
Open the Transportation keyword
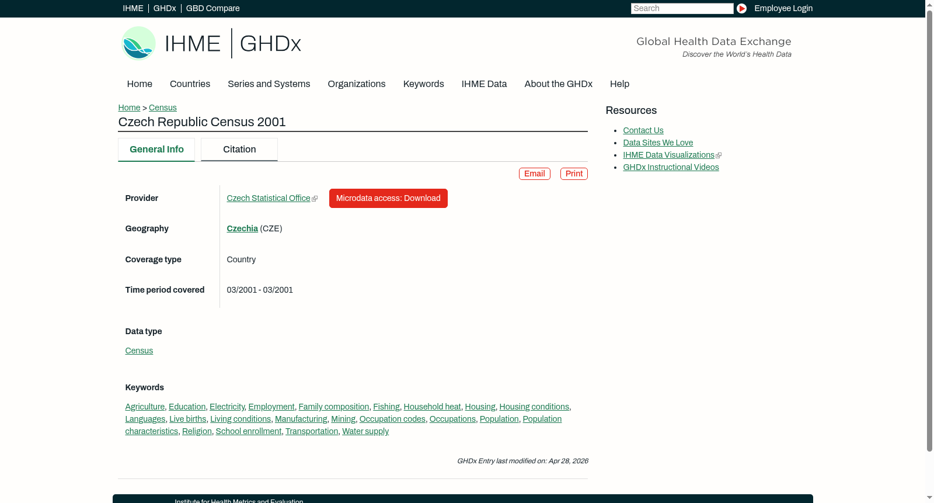click(312, 432)
